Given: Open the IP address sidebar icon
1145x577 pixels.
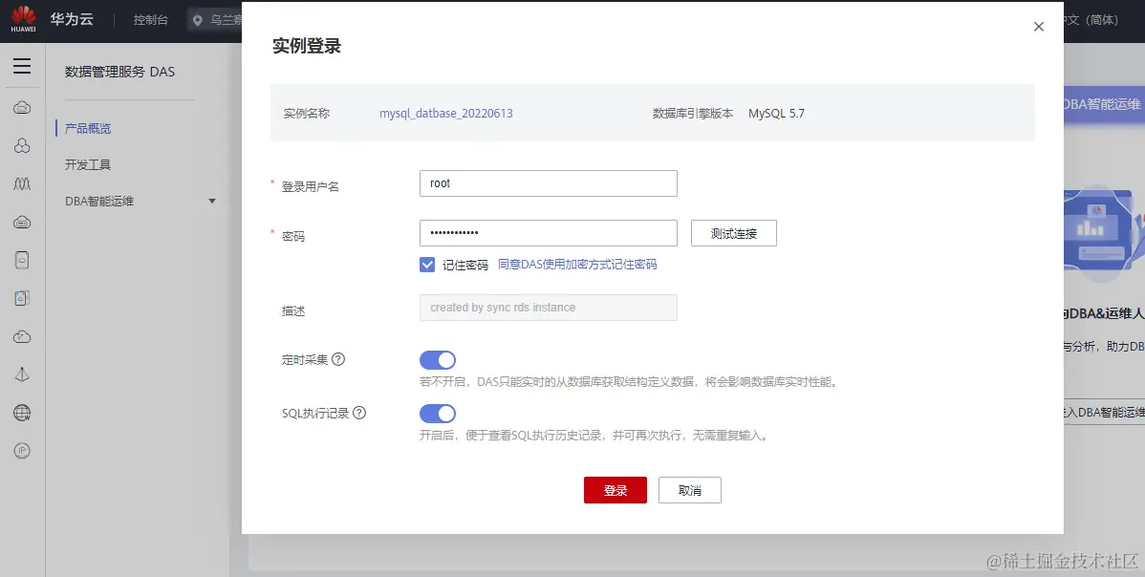Looking at the screenshot, I should point(22,451).
